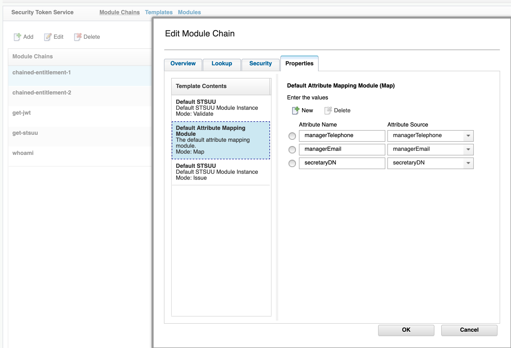Expand the managerEmail Attribute Source dropdown
The height and width of the screenshot is (348, 511).
[468, 149]
